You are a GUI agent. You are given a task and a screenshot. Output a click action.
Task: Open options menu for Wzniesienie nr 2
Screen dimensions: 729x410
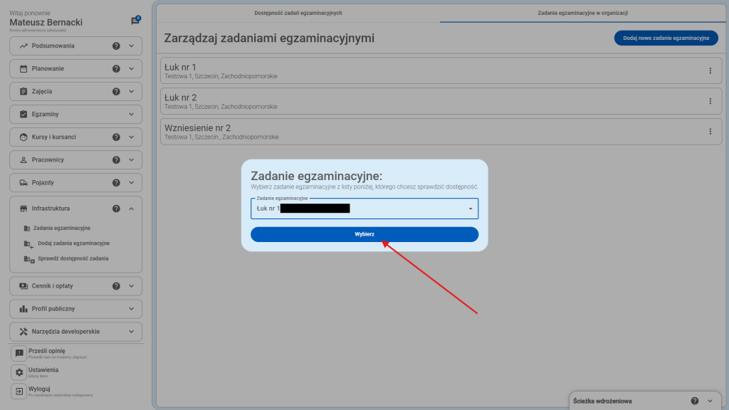[710, 132]
